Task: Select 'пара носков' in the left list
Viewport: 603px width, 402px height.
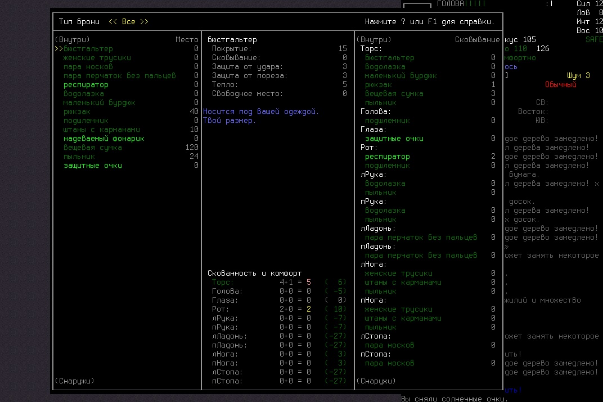Action: 88,66
